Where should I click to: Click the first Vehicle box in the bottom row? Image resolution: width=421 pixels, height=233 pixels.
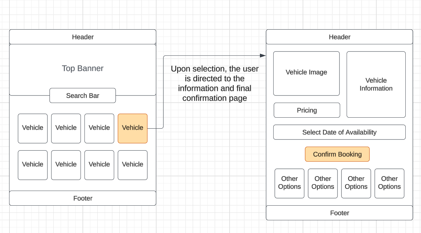33,165
